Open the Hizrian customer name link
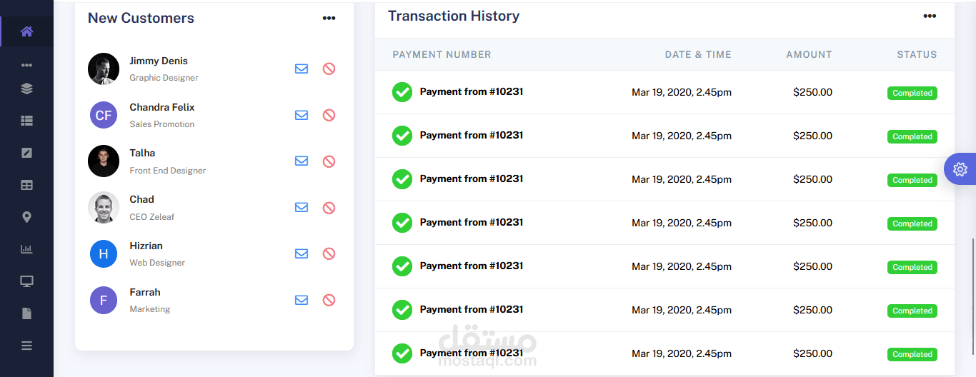The image size is (976, 377). (x=146, y=246)
